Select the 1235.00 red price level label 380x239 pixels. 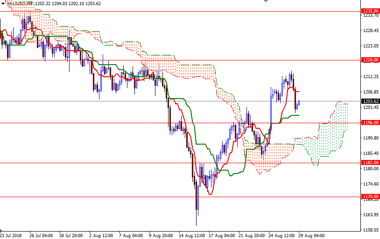(370, 11)
